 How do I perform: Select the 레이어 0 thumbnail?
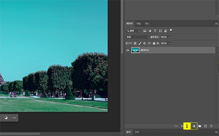pos(135,50)
